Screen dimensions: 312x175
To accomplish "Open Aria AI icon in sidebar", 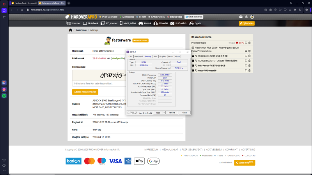I will [4, 83].
